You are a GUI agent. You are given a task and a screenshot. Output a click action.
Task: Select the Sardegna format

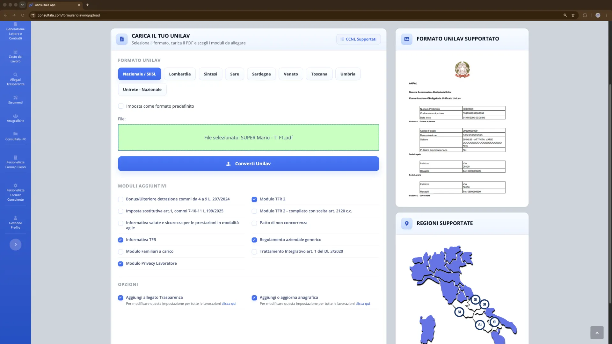(261, 74)
